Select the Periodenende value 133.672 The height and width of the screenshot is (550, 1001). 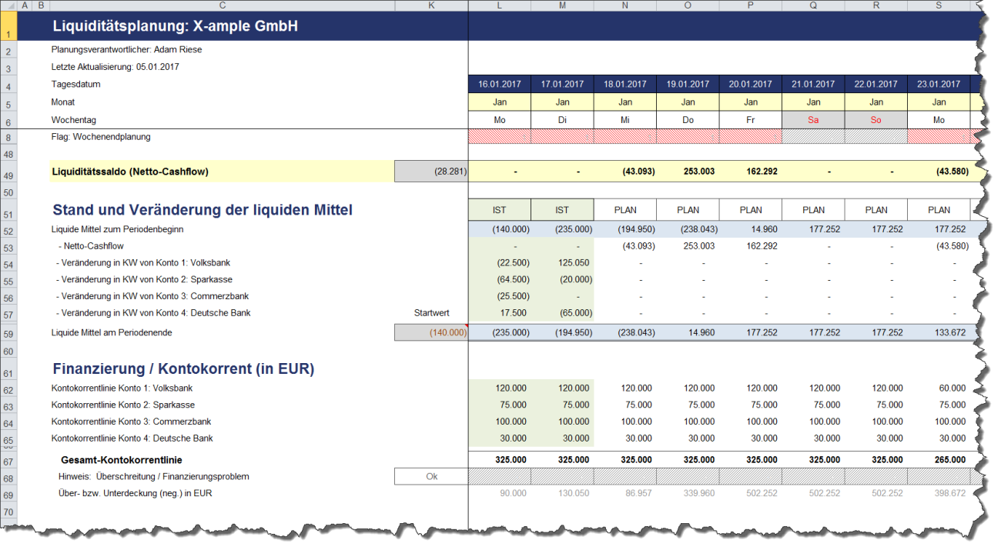pos(939,332)
